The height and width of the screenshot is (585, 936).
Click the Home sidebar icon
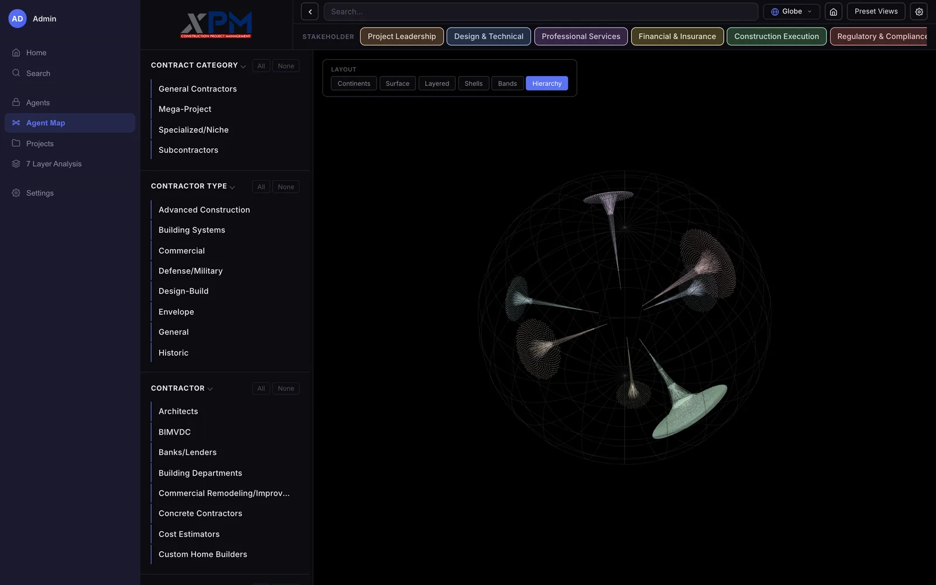(x=16, y=53)
